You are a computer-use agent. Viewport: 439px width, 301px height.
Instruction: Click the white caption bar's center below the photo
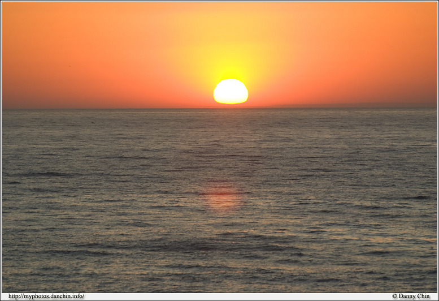(219, 296)
